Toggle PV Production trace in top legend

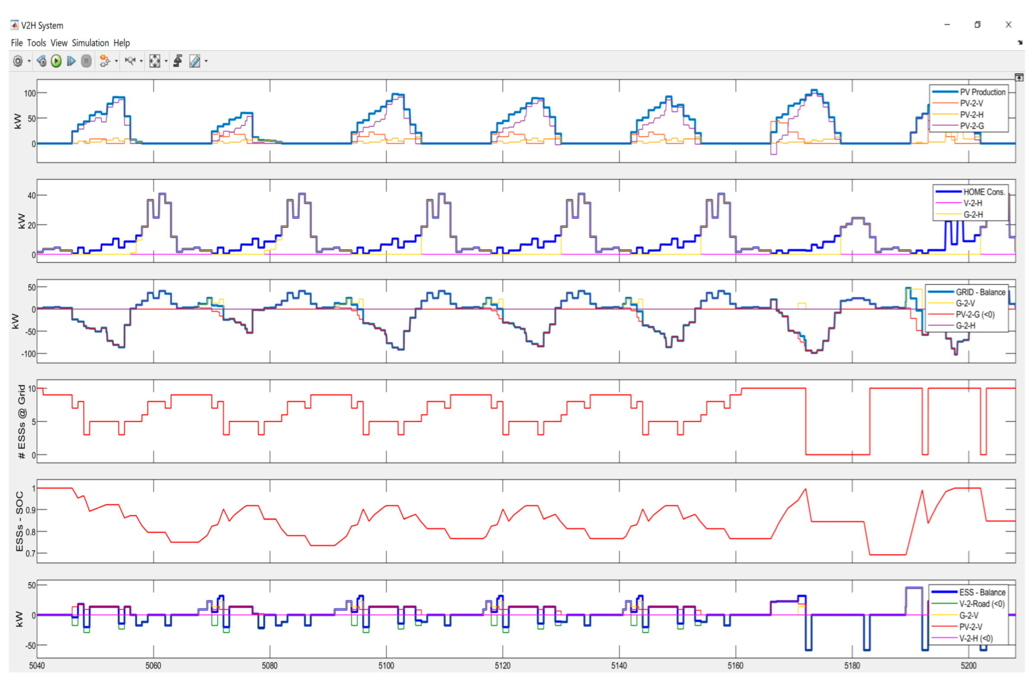982,92
